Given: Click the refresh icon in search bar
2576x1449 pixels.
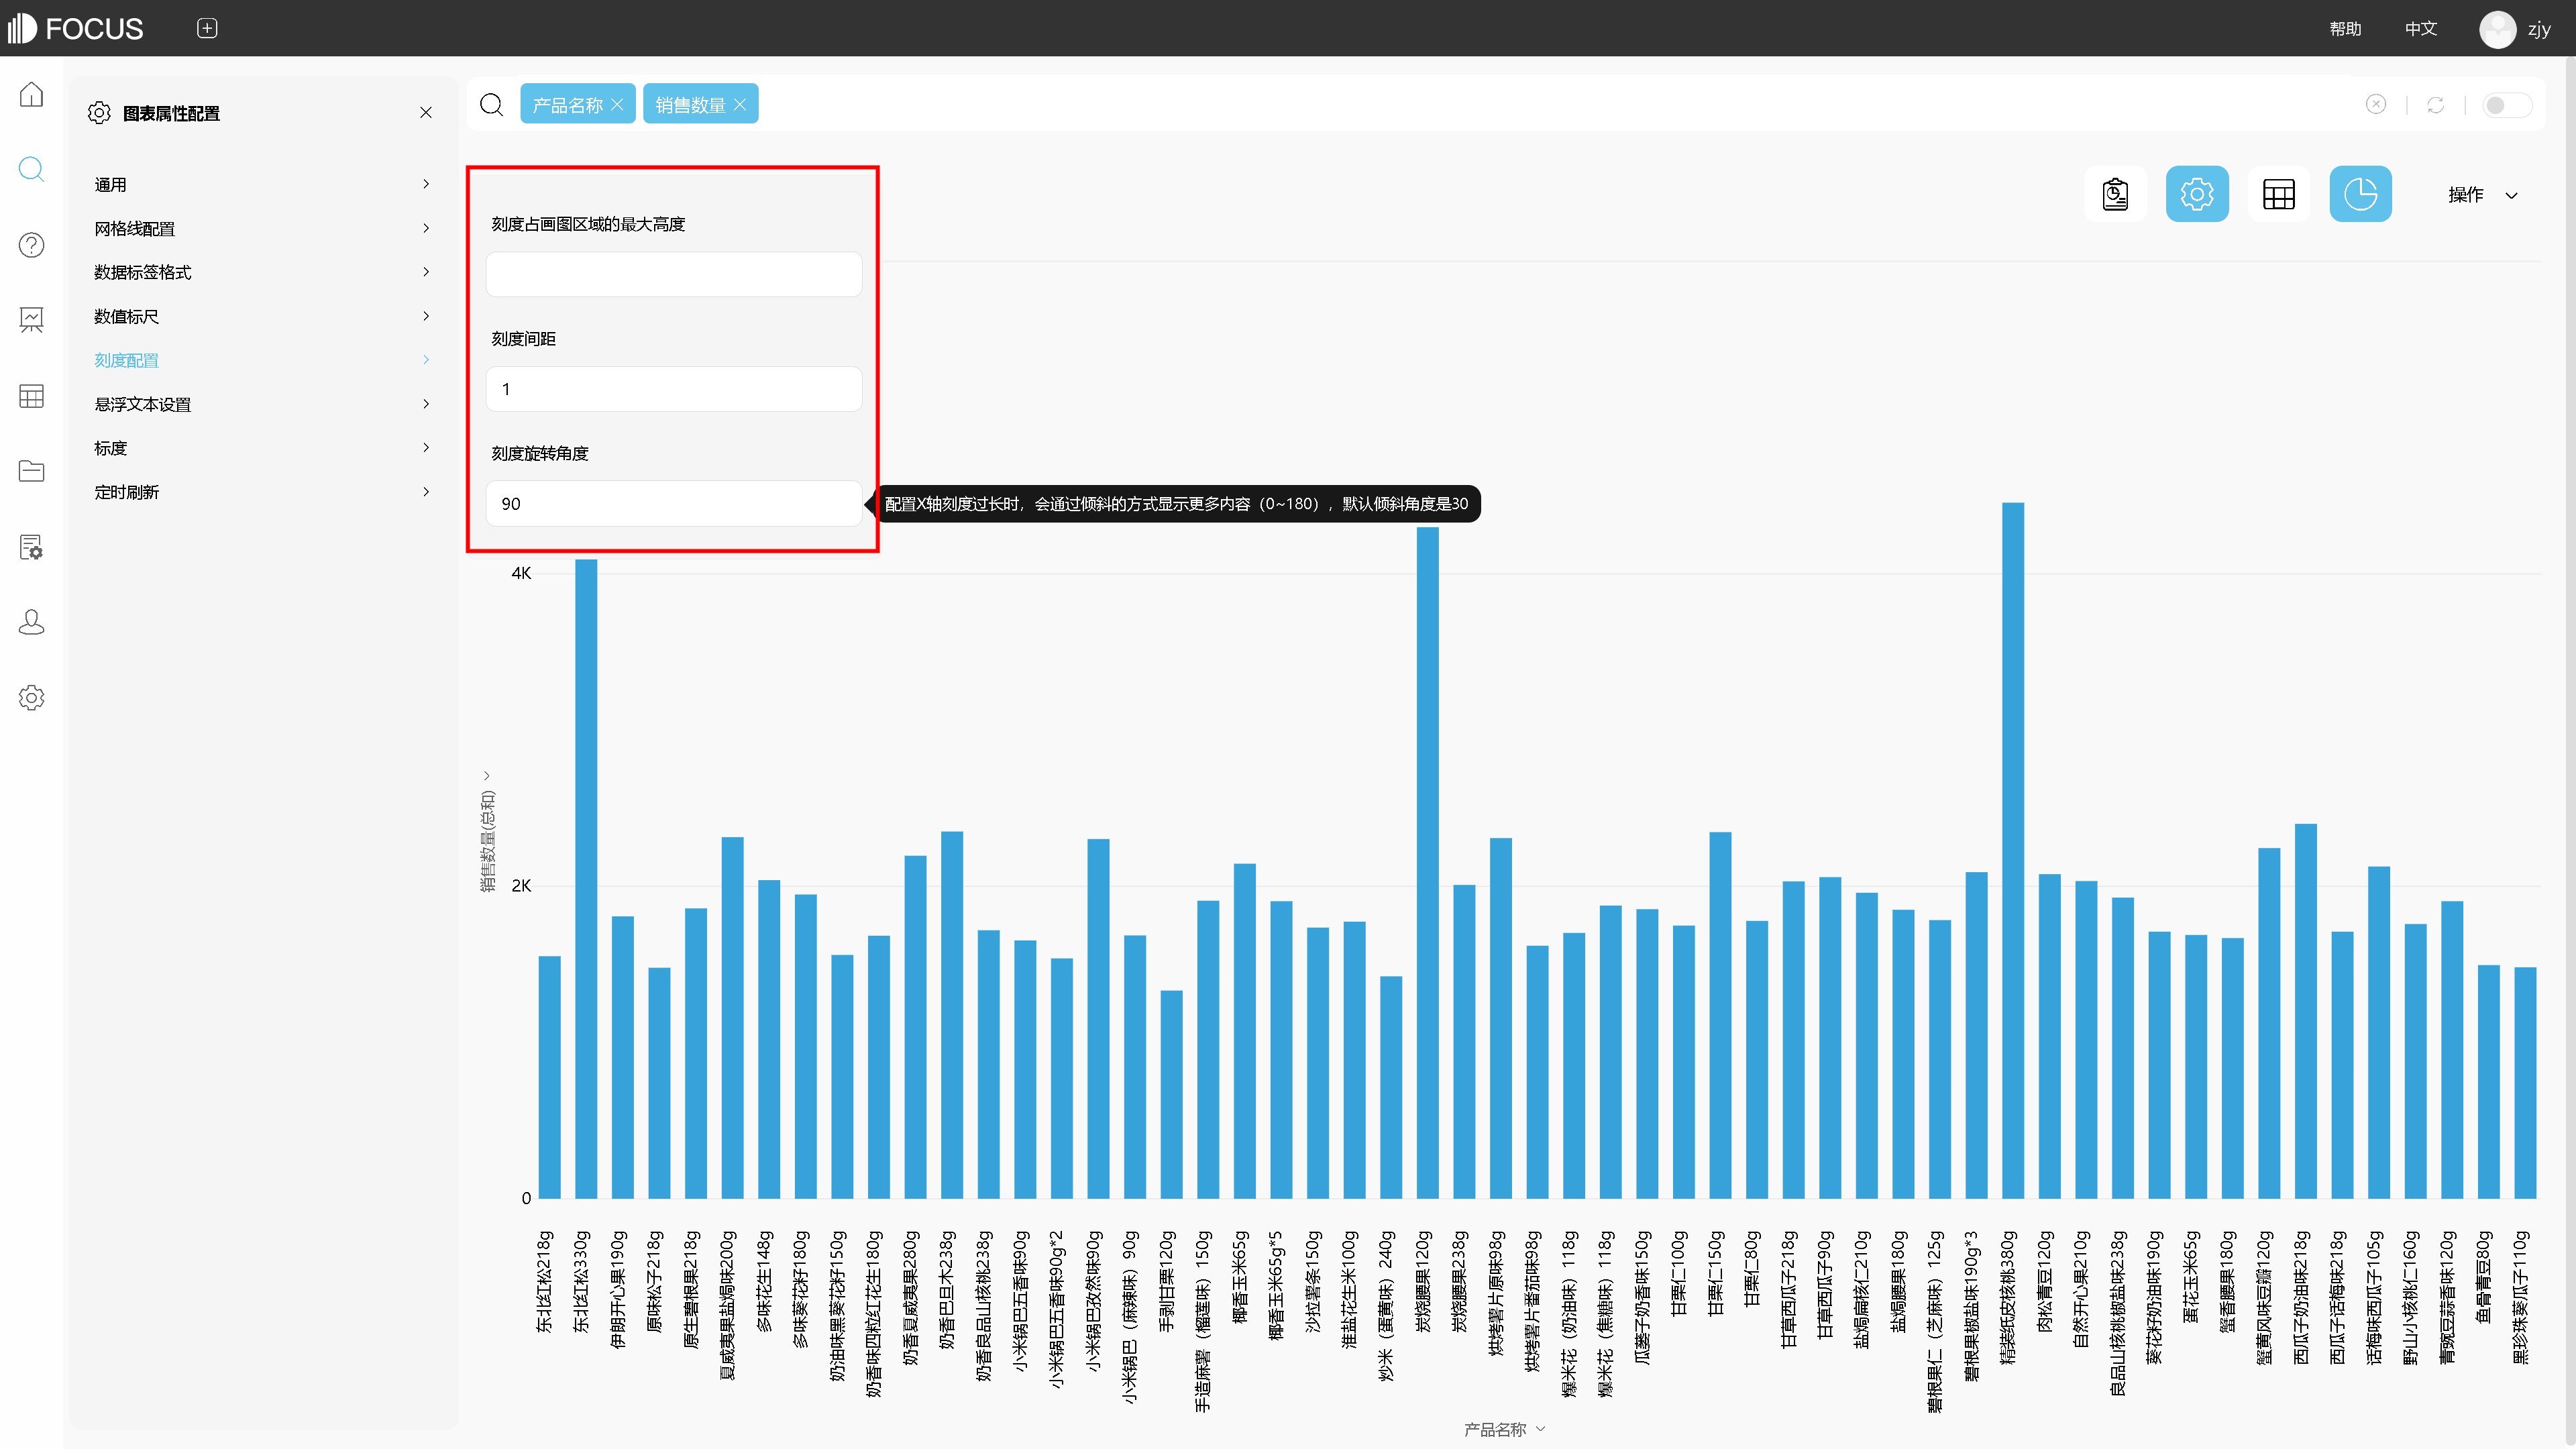Looking at the screenshot, I should (x=2435, y=105).
